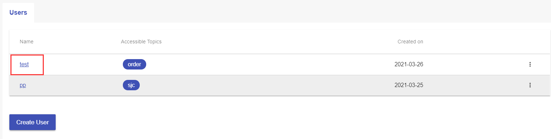Screen dimensions: 551x139
Task: Click blank space right of Create User
Action: tap(302, 122)
